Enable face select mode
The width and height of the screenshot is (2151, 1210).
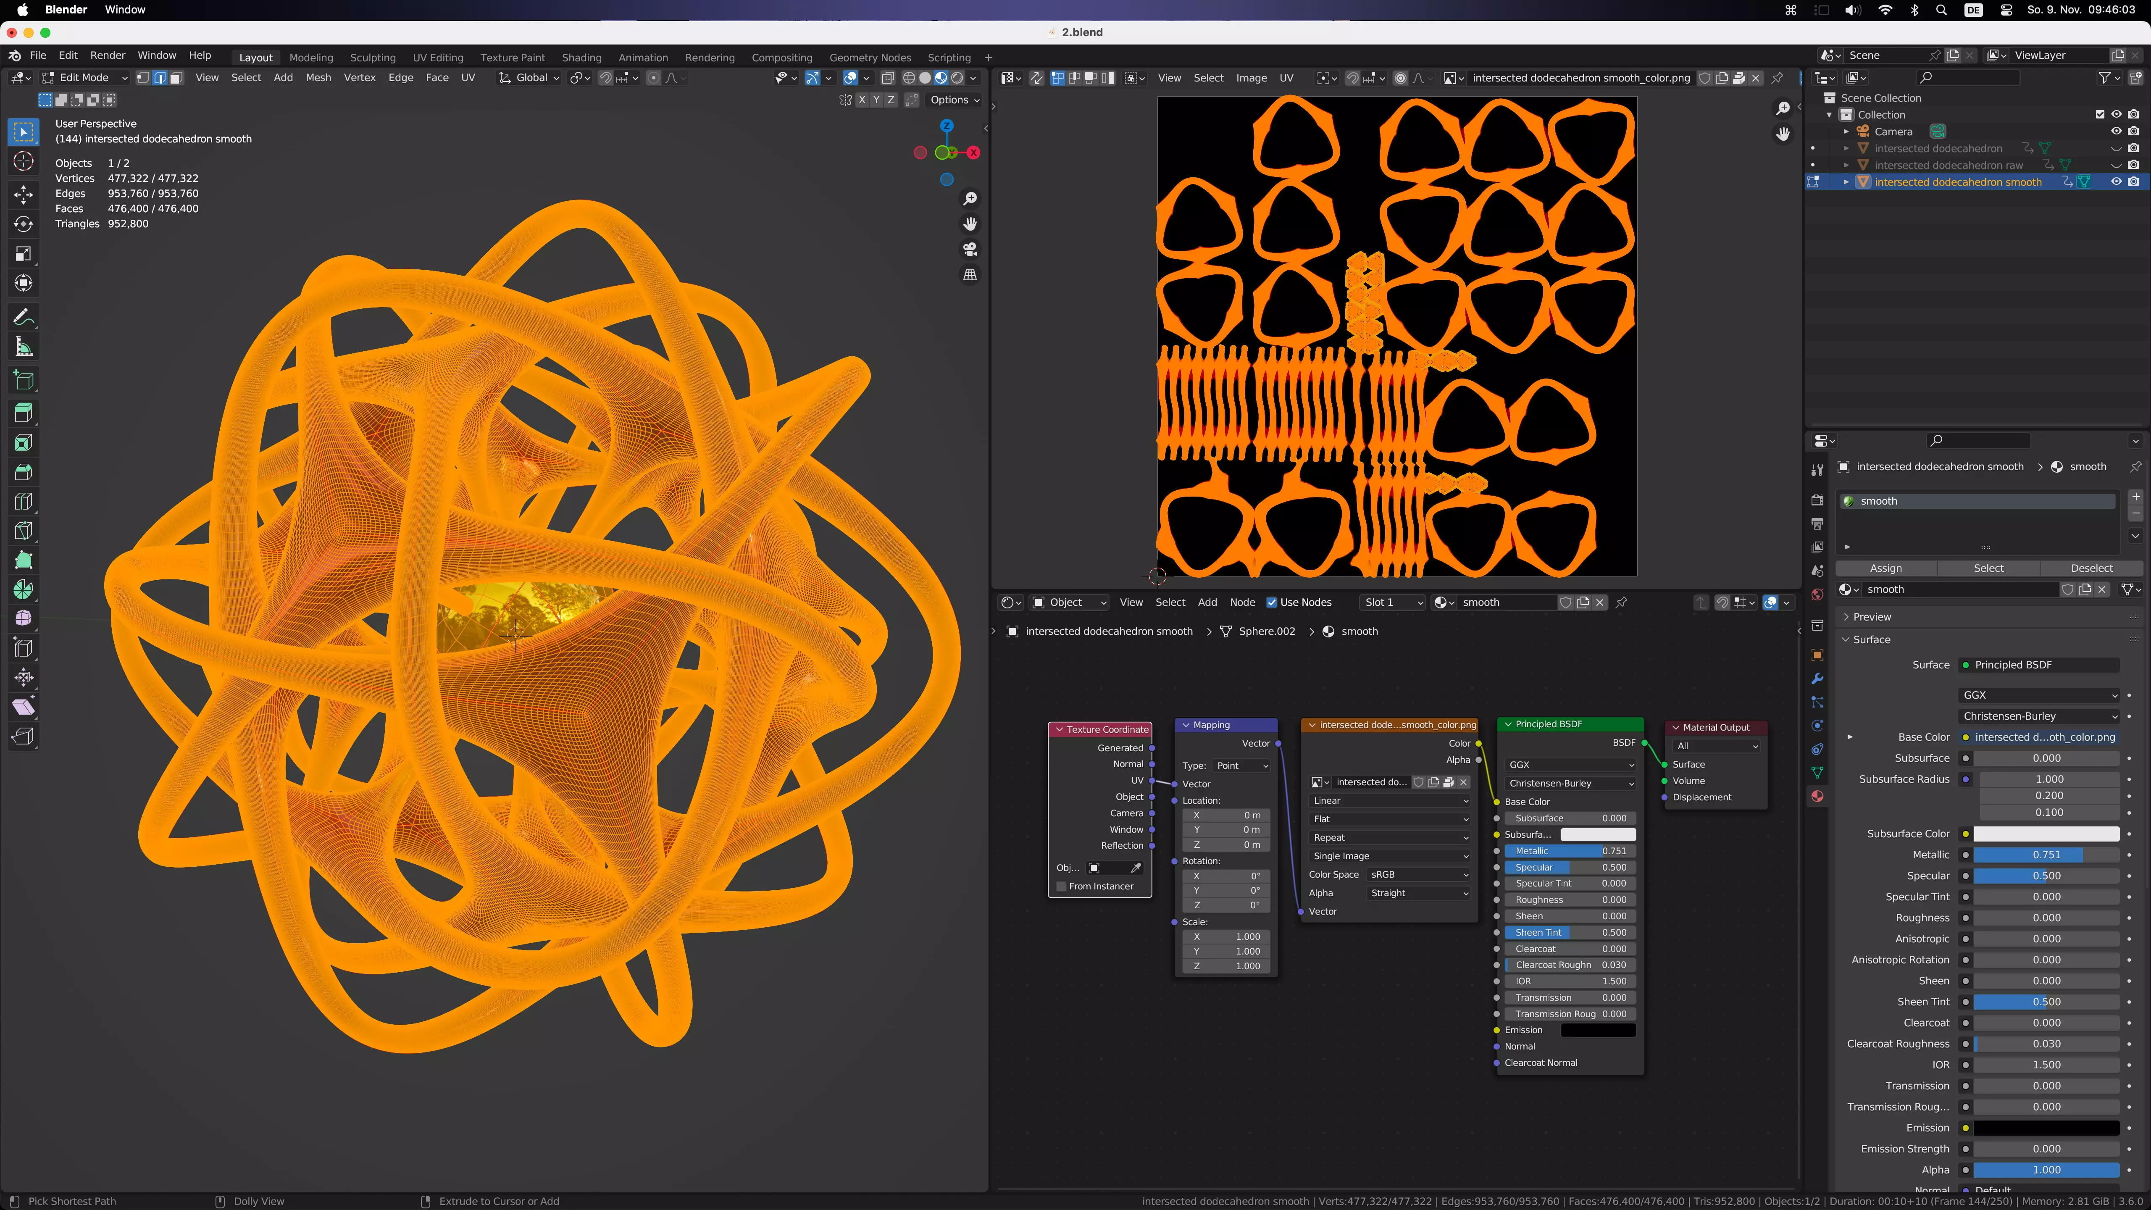(x=176, y=78)
